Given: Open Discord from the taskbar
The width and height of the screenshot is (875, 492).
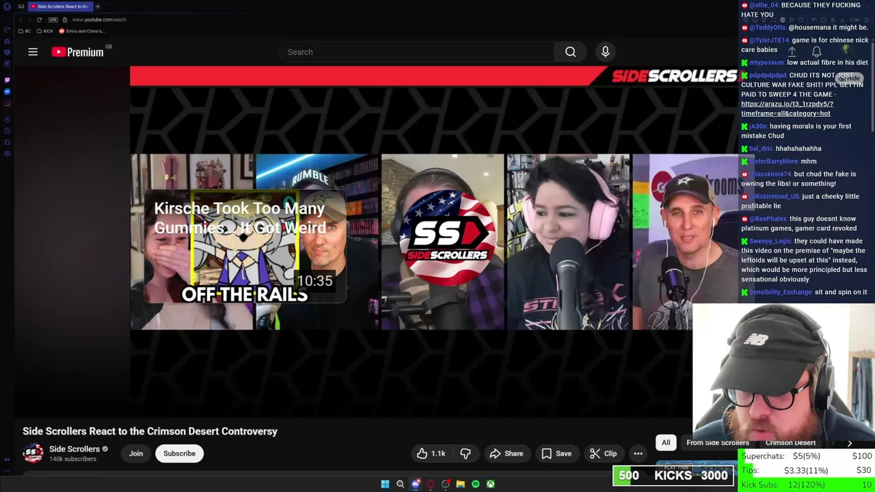Looking at the screenshot, I should click(416, 484).
